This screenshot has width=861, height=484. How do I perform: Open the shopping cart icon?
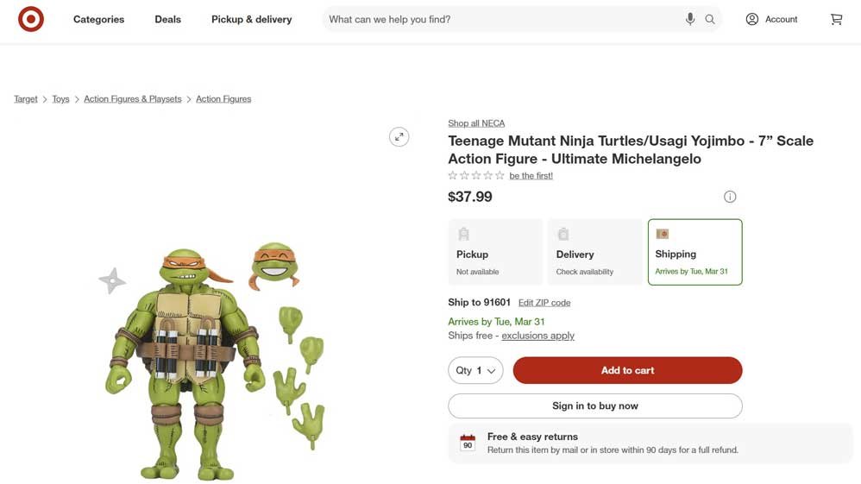click(x=836, y=19)
